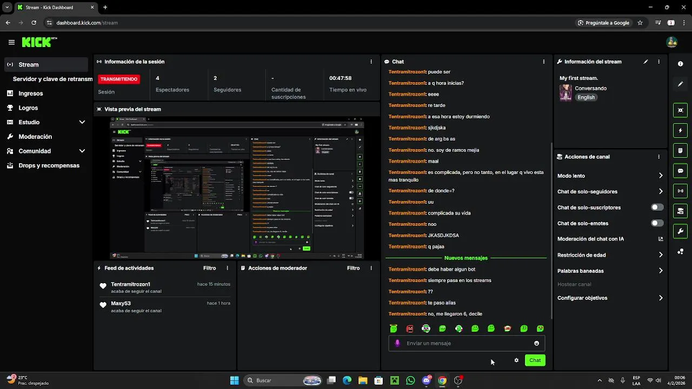Insert the red angry emote in the emote row

pyautogui.click(x=410, y=328)
